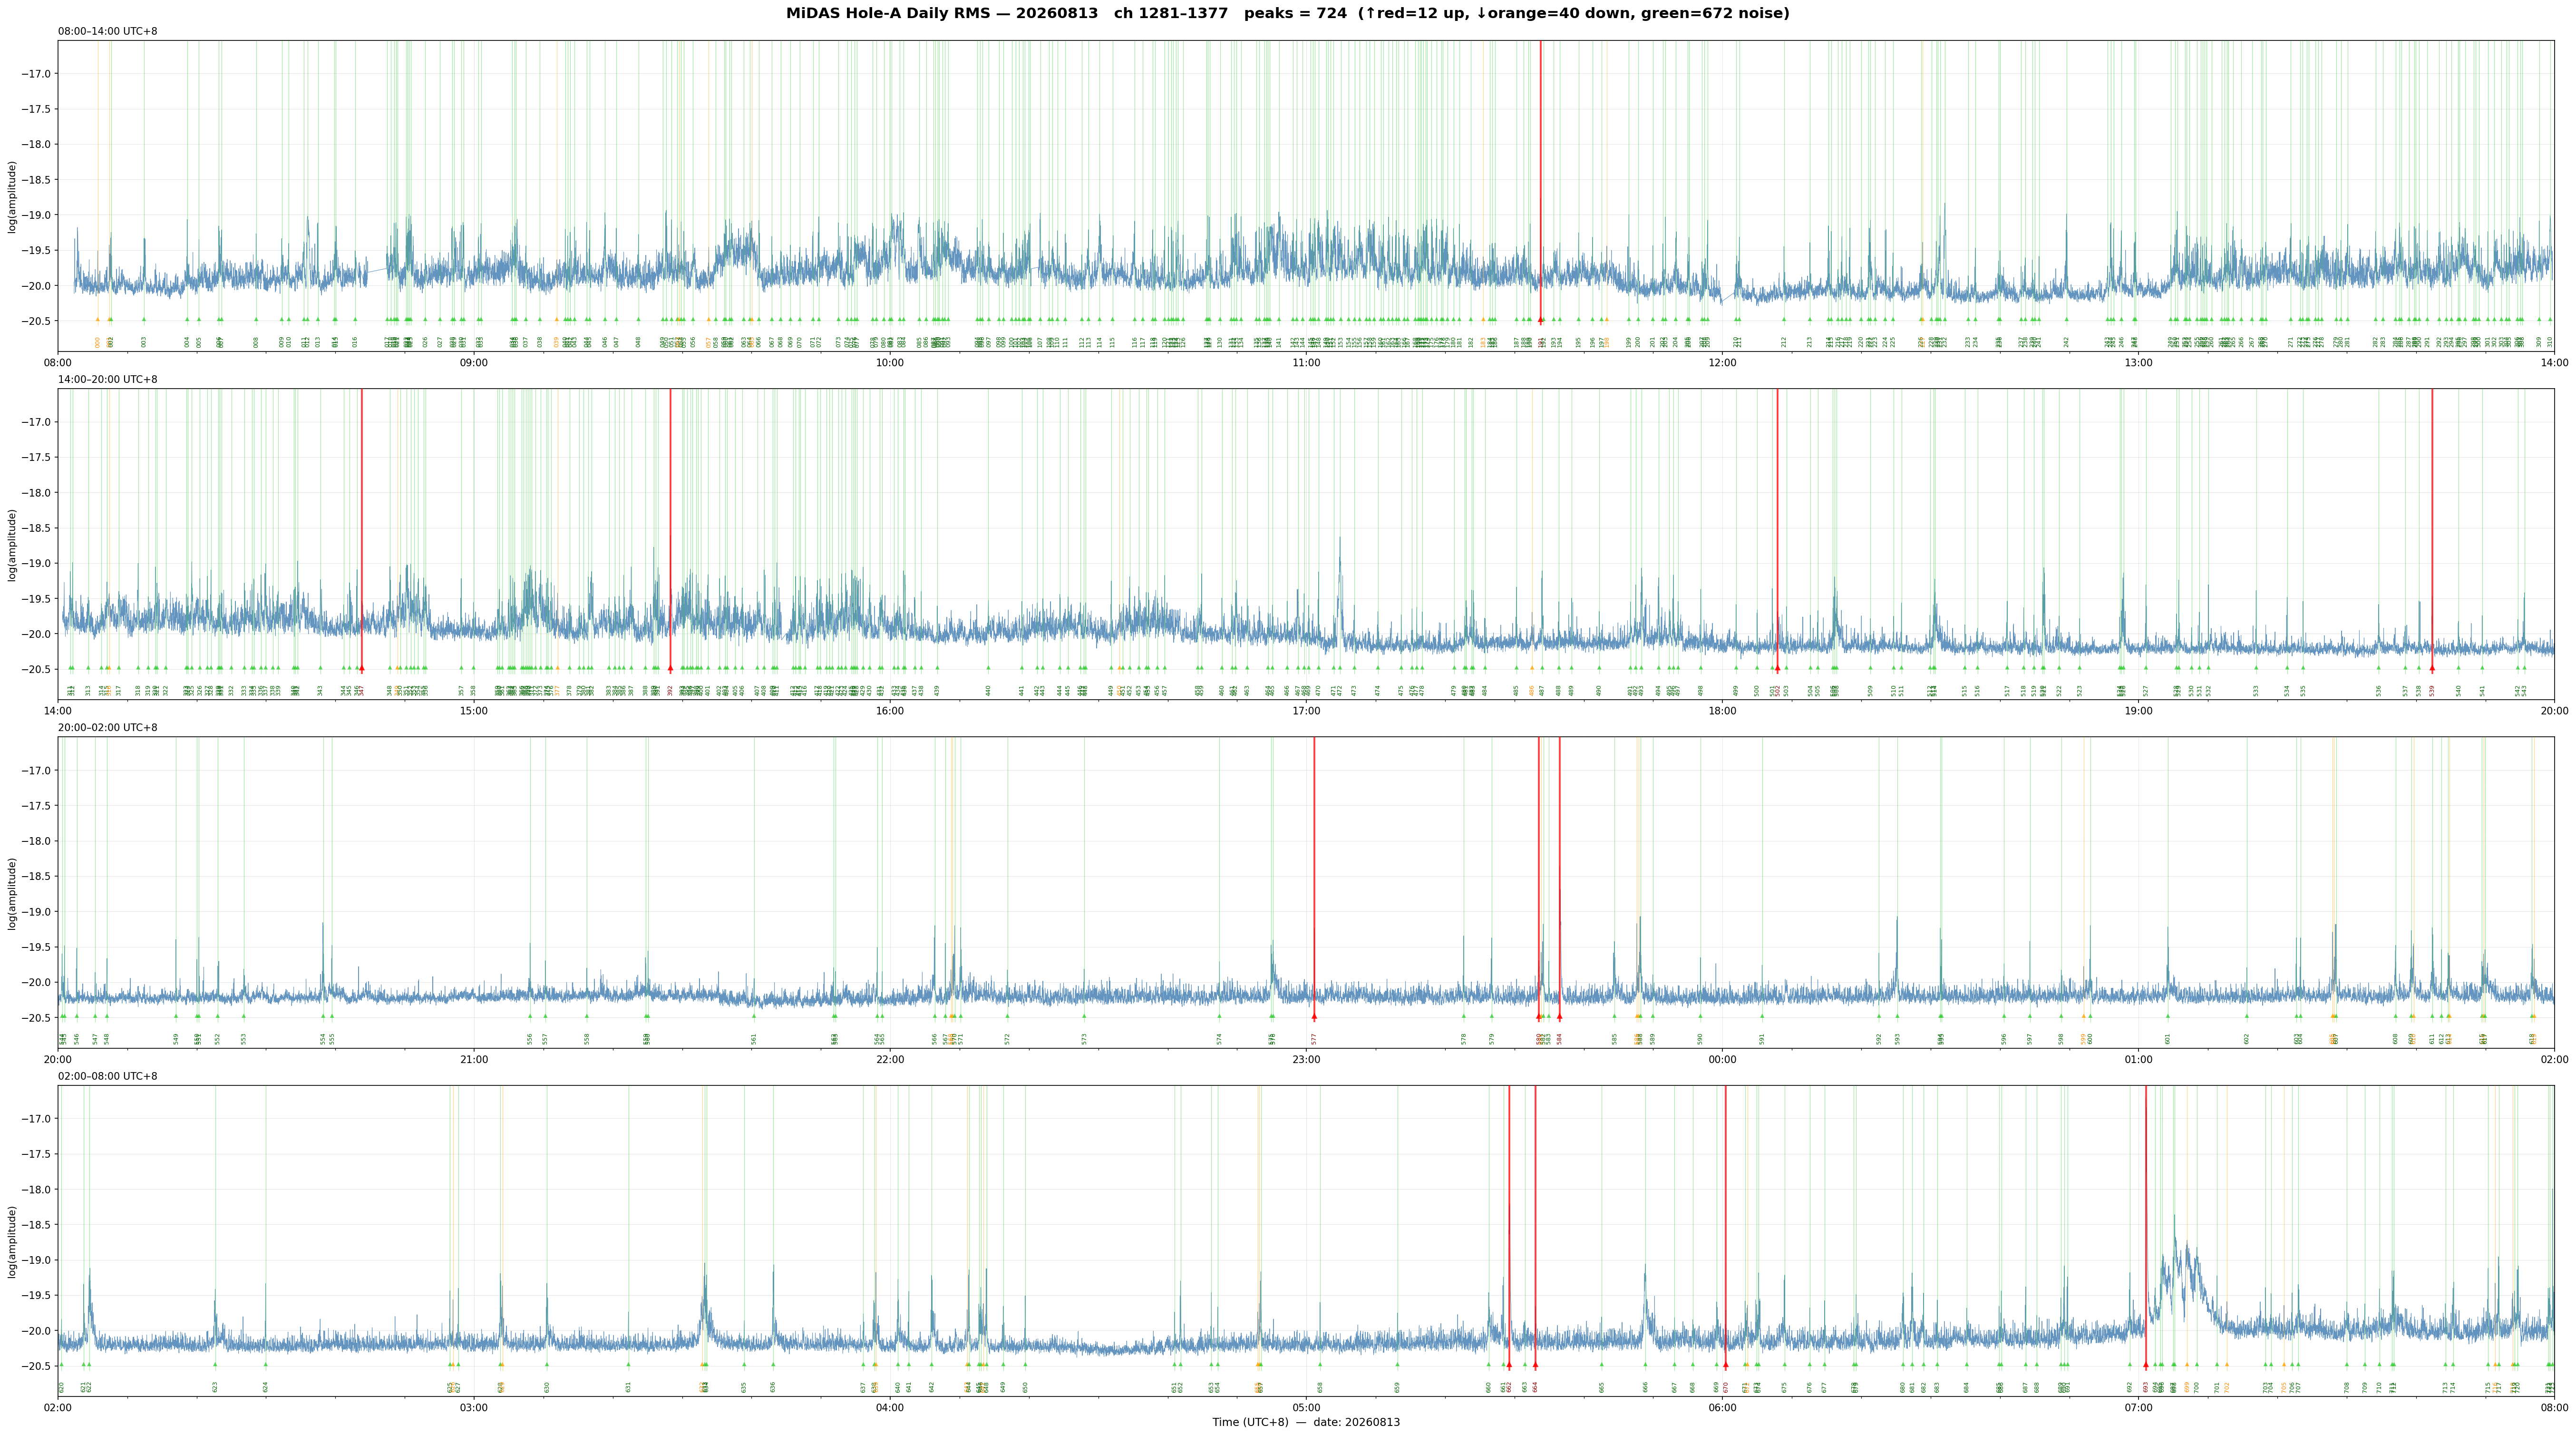
Task: Click green noise peak label 572
Action: point(1007,1039)
